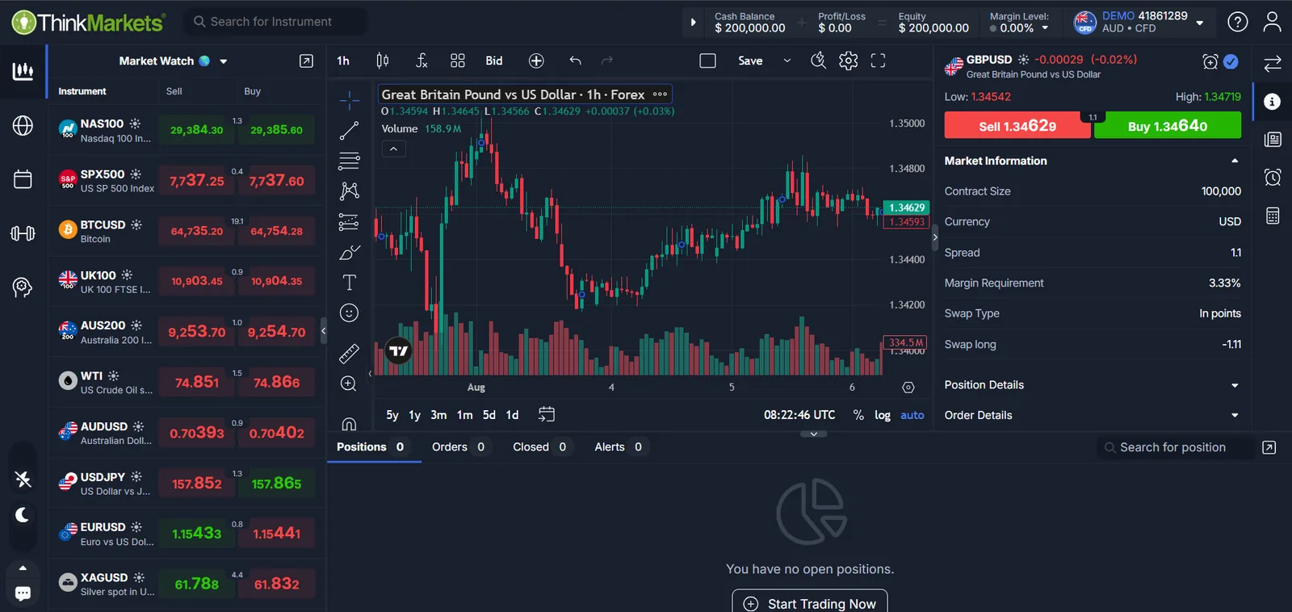Open the quick search magnifier on chart toolbar
Viewport: 1292px width, 612px height.
pyautogui.click(x=818, y=61)
